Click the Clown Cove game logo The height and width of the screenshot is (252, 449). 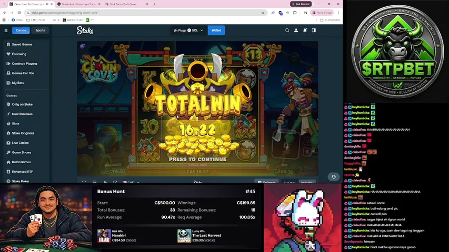pyautogui.click(x=99, y=69)
